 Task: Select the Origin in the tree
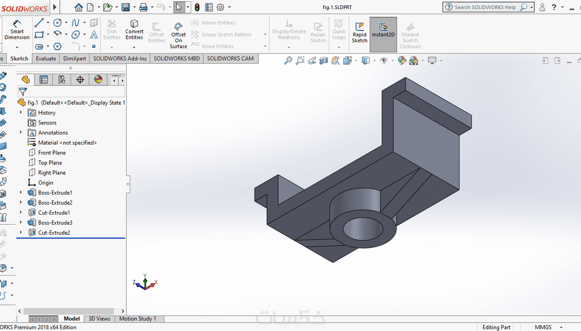(46, 183)
